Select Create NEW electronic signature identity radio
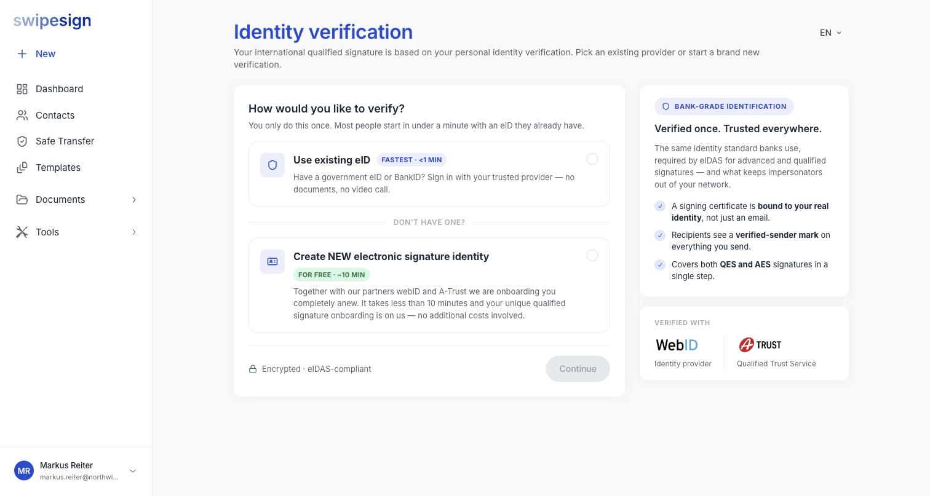 [592, 256]
